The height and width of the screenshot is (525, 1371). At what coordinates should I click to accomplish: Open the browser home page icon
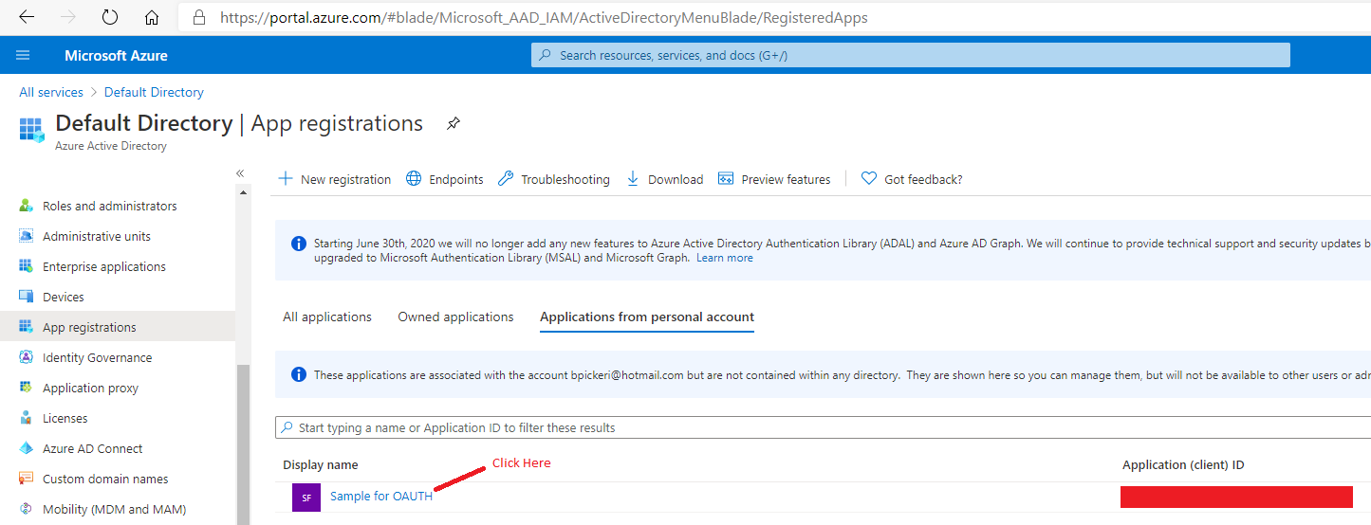click(152, 17)
